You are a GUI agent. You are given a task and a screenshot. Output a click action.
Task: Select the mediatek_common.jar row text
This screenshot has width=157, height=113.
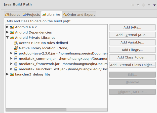tap(63, 59)
